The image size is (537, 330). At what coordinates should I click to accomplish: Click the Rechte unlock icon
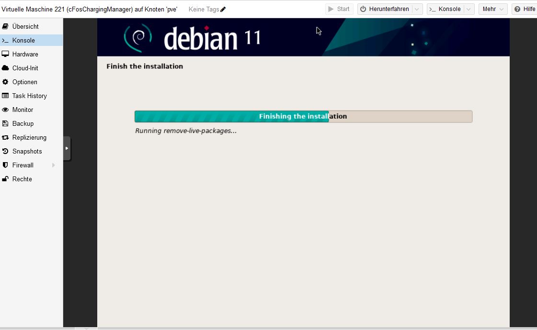pos(5,179)
